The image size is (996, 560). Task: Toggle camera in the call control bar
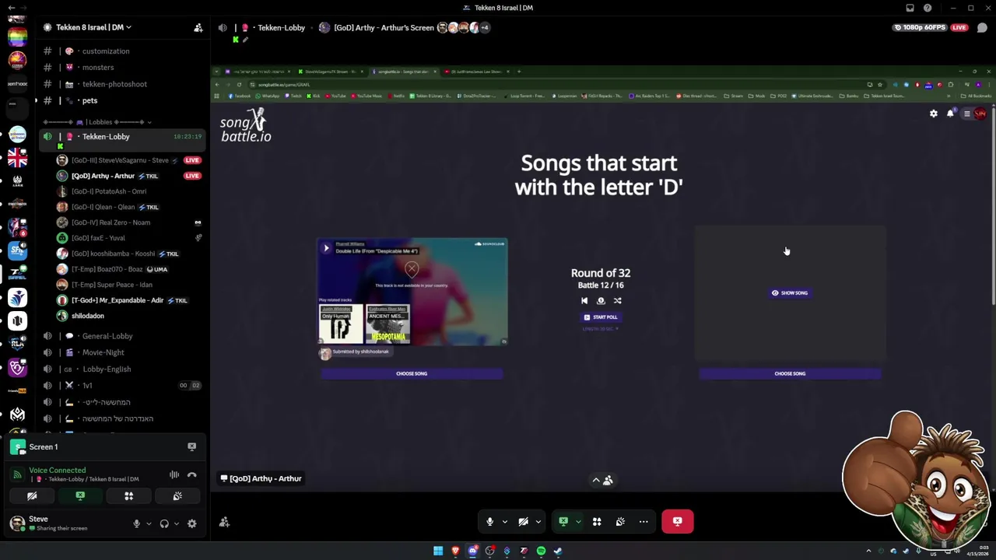click(523, 522)
